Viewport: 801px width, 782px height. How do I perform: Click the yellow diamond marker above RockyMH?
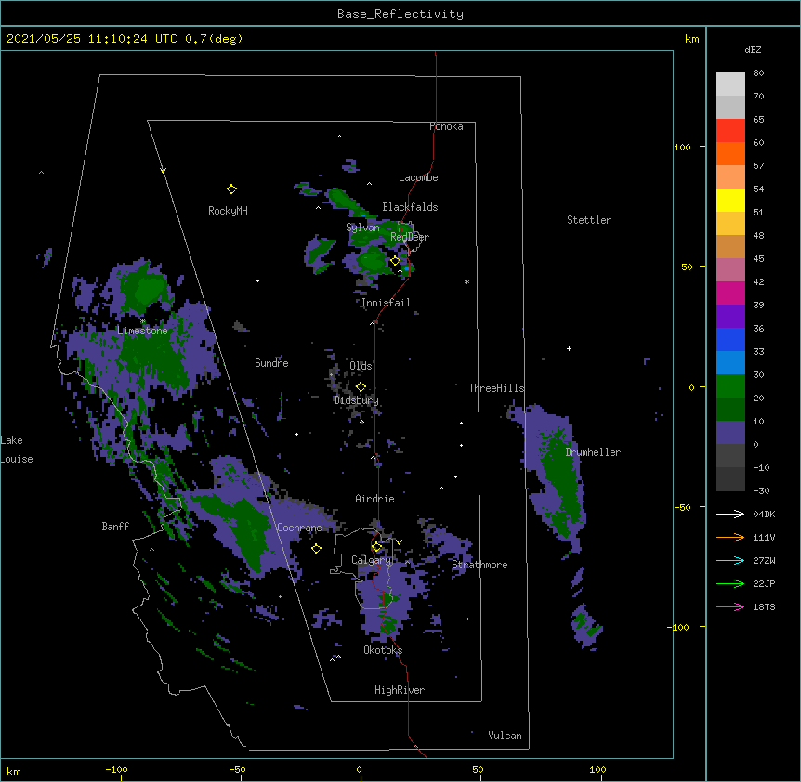[x=231, y=189]
